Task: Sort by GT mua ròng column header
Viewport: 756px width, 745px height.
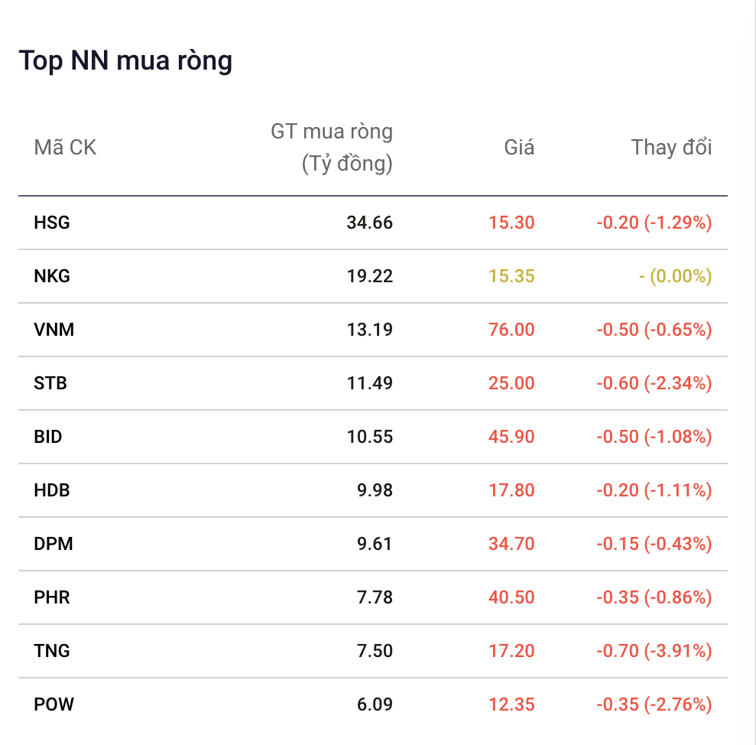Action: tap(332, 147)
